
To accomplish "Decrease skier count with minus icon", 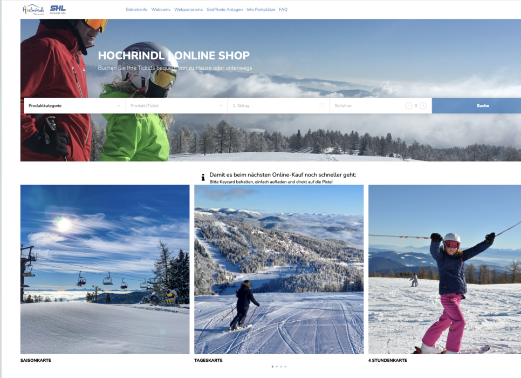I will tap(408, 105).
